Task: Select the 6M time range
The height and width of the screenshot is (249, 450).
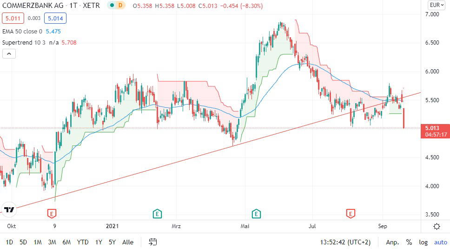Action: (66, 242)
